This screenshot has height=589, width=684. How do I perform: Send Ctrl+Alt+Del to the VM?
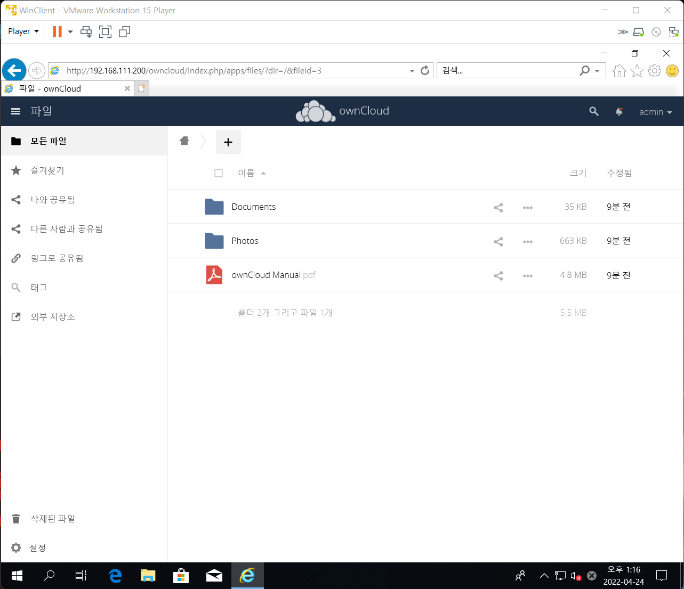86,32
